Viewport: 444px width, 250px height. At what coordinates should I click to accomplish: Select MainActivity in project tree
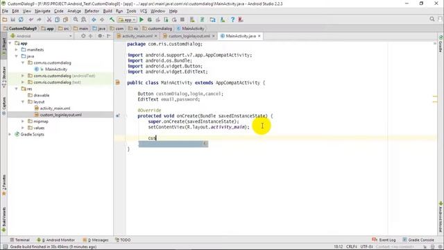56,69
